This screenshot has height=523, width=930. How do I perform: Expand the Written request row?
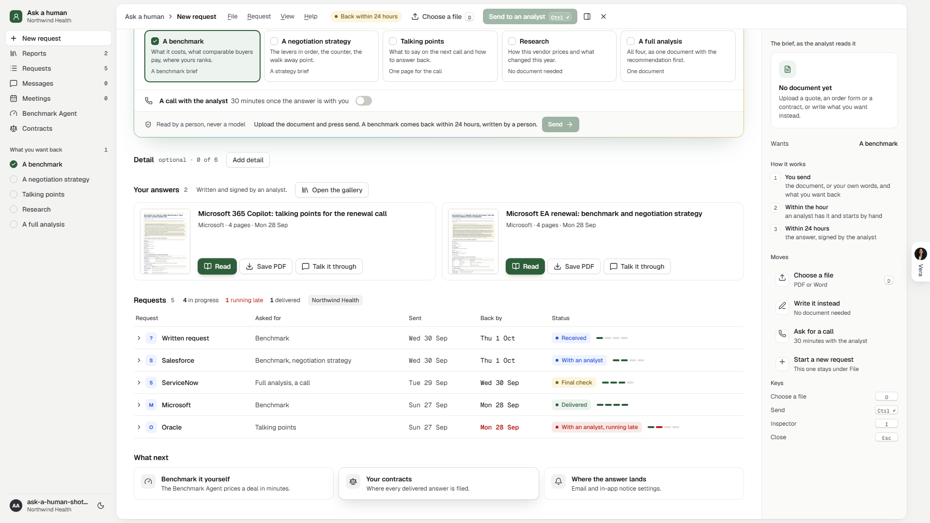coord(139,338)
